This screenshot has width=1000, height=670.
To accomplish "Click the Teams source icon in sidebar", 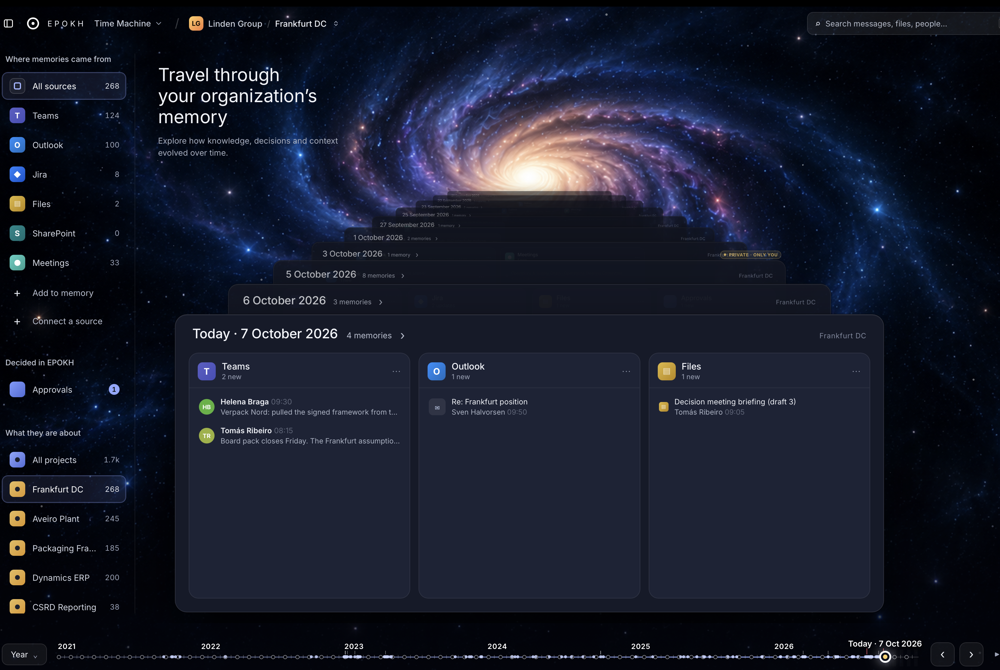I will 17,115.
